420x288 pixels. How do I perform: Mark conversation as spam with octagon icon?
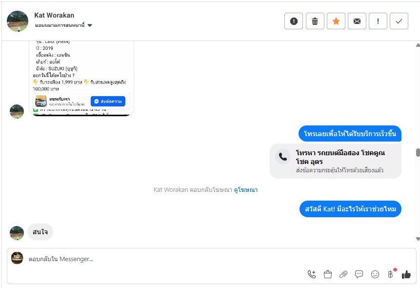pyautogui.click(x=294, y=21)
